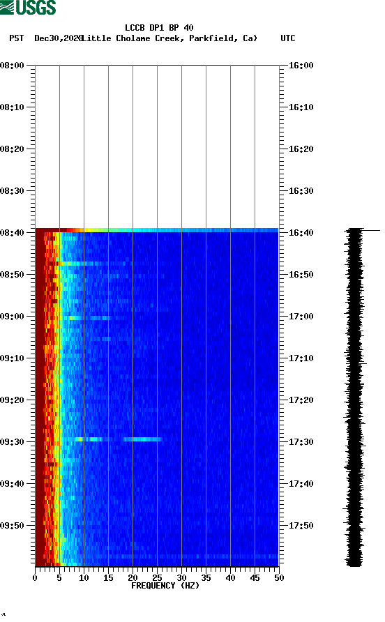
Task: Click the 5 Hz frequency axis label
Action: [59, 578]
